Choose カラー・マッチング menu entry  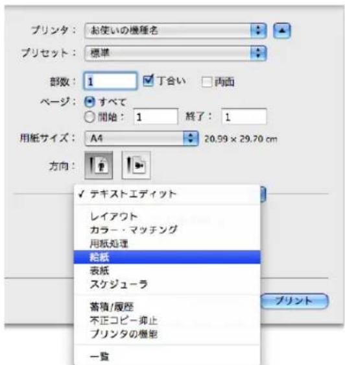167,230
